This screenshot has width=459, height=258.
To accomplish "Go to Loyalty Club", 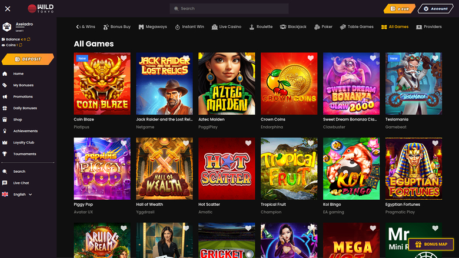I will point(24,142).
